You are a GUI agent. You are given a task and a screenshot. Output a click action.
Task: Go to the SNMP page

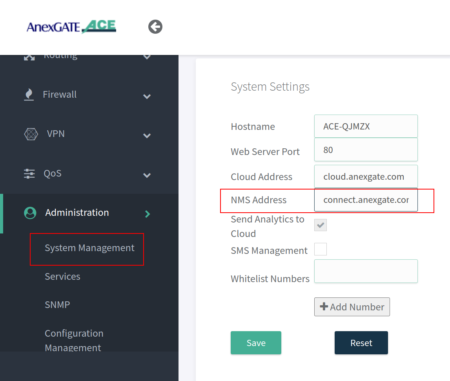pyautogui.click(x=57, y=304)
